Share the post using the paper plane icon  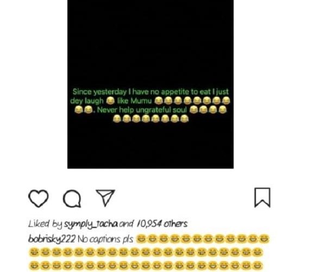pos(105,197)
